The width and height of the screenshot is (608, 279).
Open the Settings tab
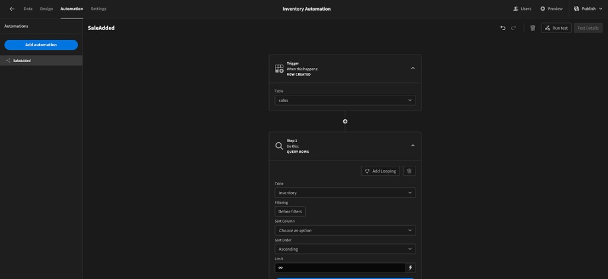pyautogui.click(x=99, y=9)
